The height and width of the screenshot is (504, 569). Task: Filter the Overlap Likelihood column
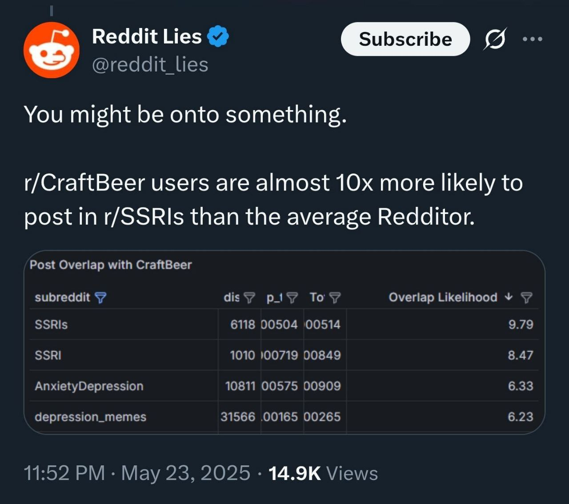tap(526, 298)
